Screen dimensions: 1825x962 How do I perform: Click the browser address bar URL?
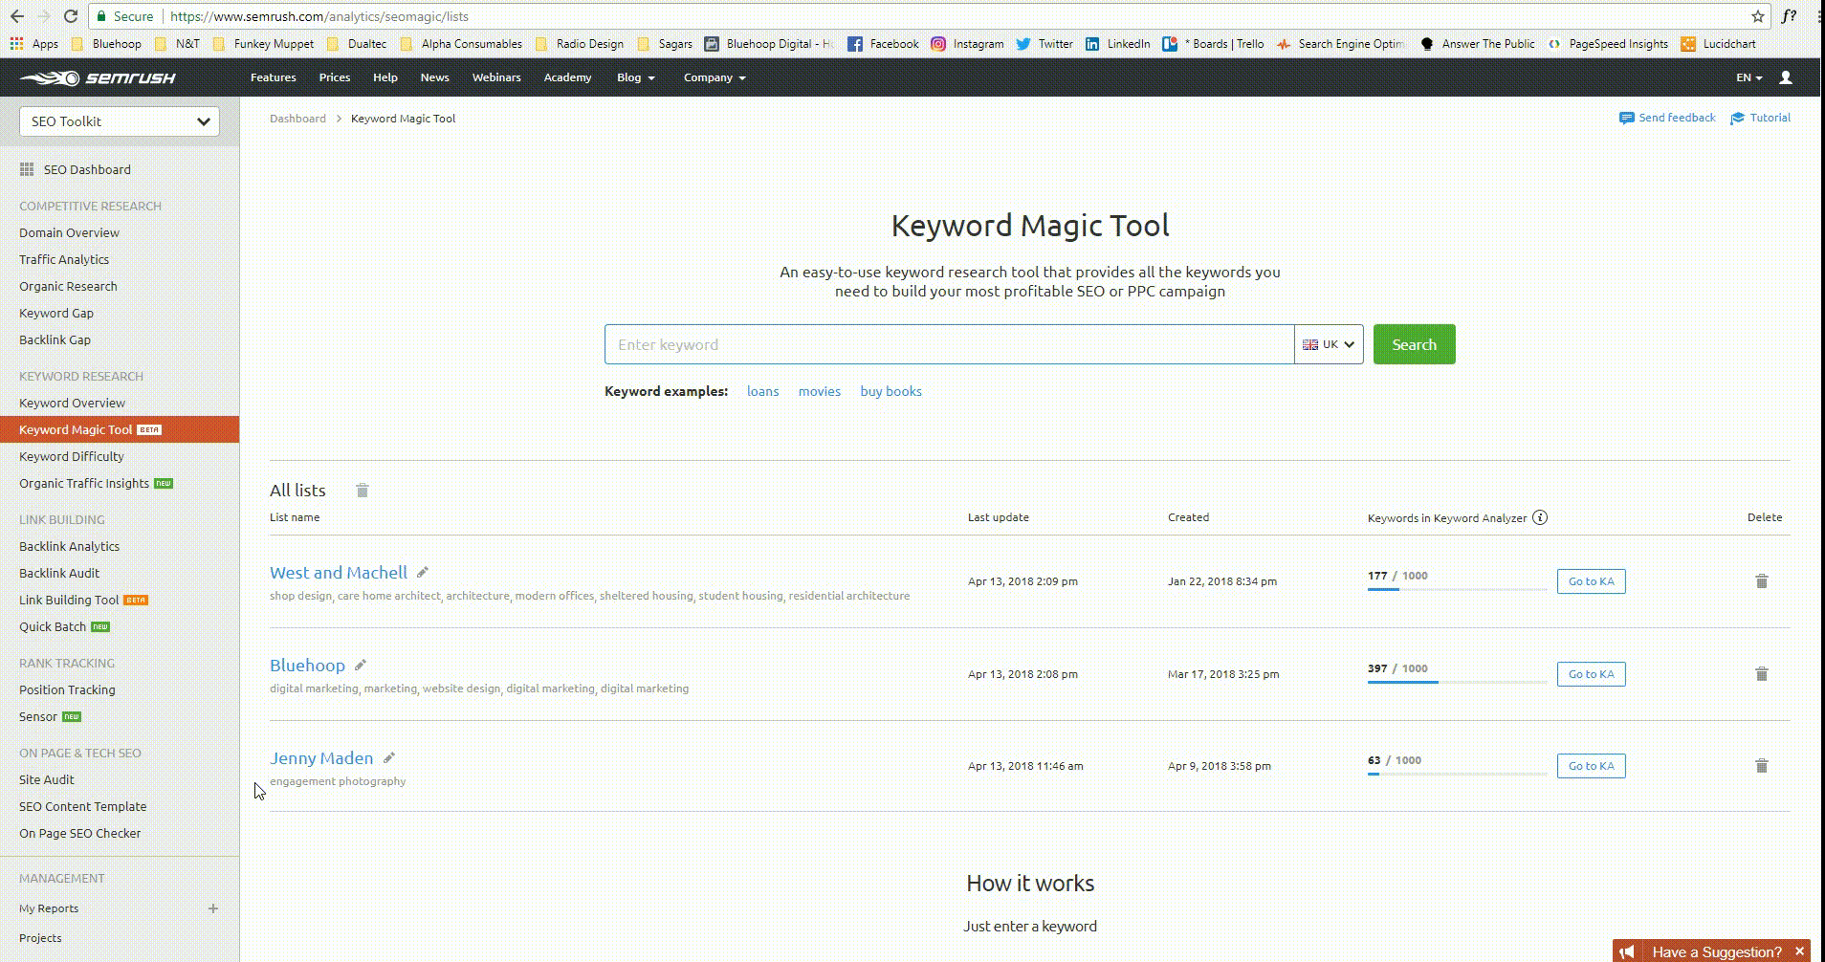pos(319,16)
